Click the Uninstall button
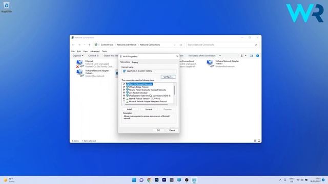This screenshot has width=328, height=184. point(149,109)
